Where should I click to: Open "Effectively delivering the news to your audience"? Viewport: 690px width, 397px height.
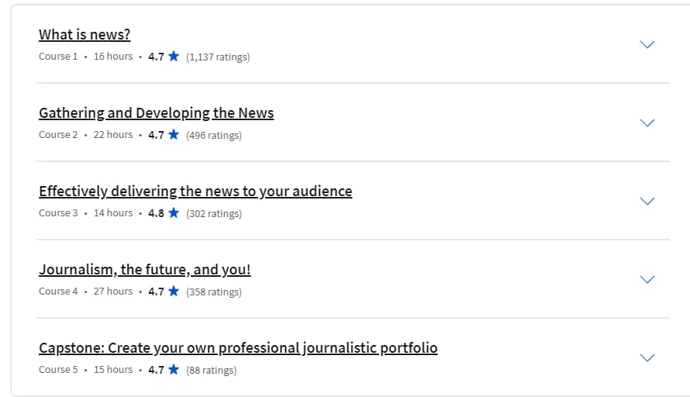click(195, 192)
